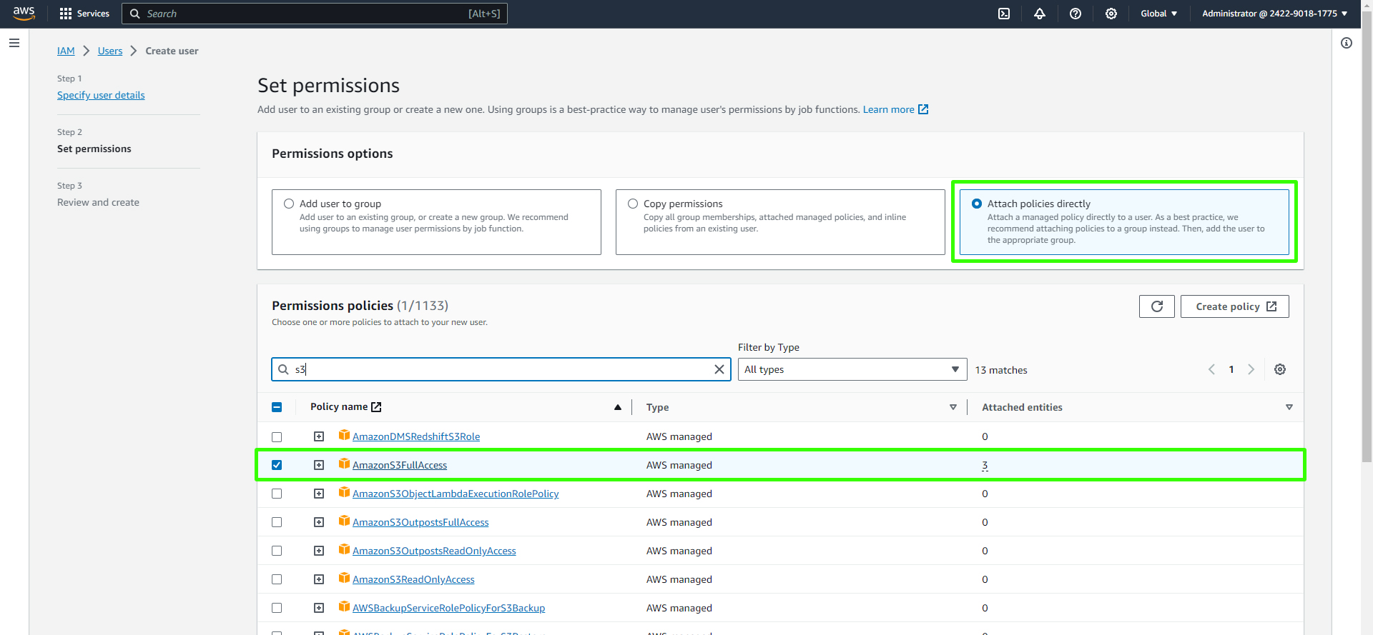The height and width of the screenshot is (635, 1373).
Task: Focus the top AWS search bar
Action: (315, 14)
